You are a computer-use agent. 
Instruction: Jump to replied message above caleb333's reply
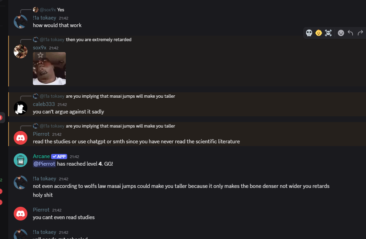tap(120, 96)
